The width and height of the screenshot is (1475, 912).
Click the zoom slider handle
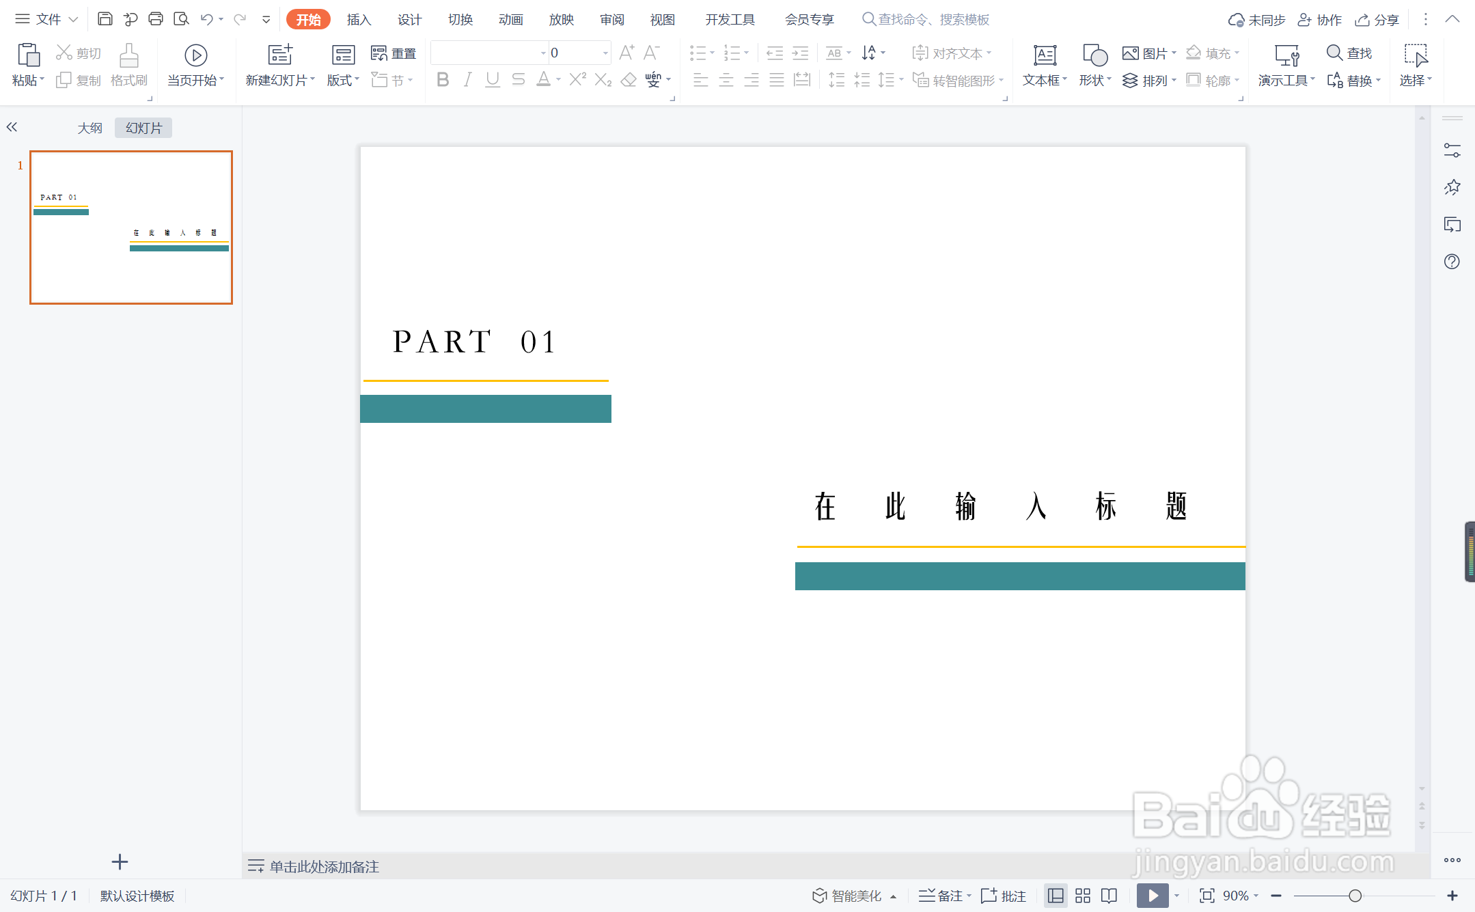1355,896
